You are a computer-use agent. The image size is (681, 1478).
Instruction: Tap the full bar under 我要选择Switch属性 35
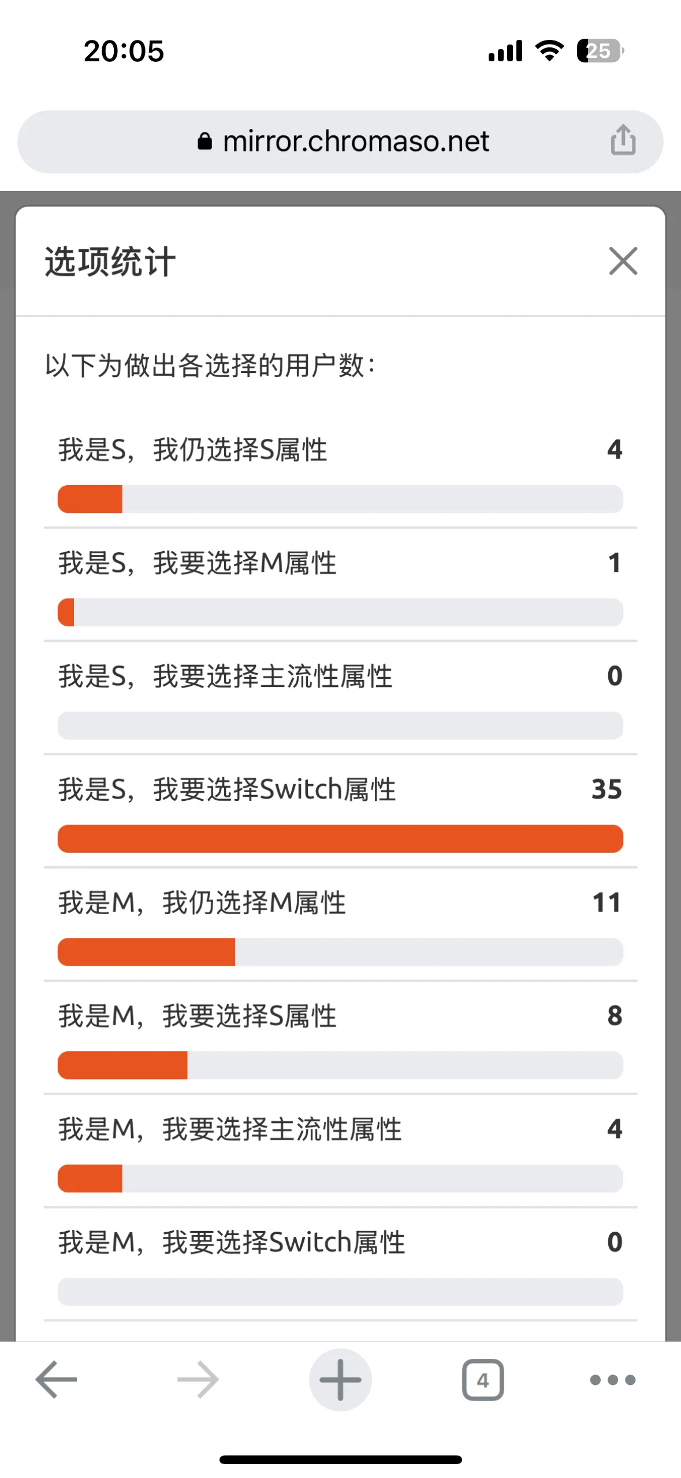point(340,838)
